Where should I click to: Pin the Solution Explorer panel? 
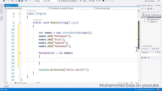click(157, 6)
